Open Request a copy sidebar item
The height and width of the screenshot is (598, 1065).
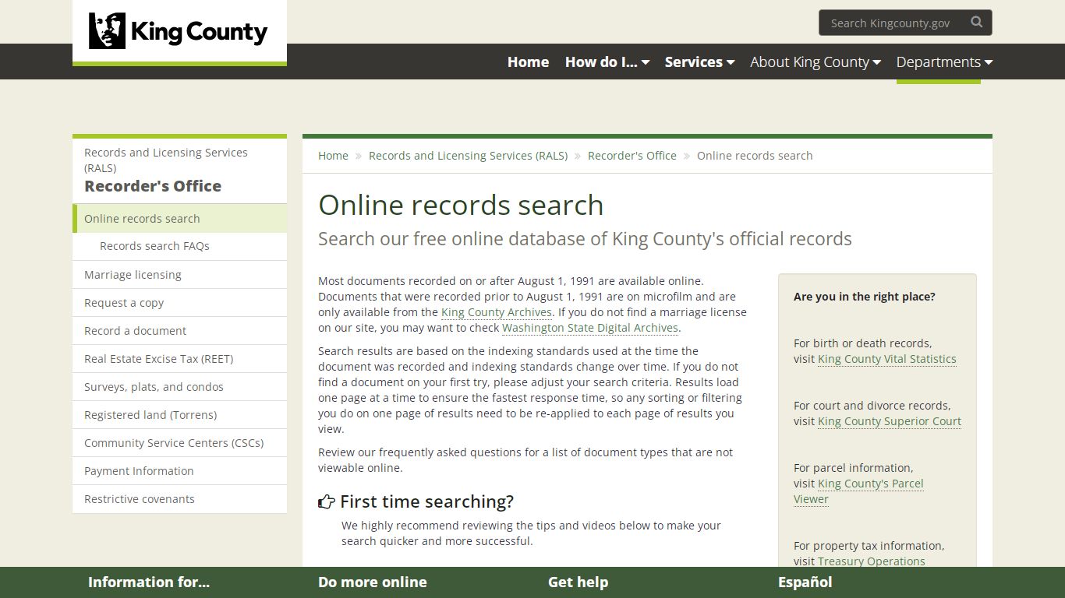coord(179,303)
